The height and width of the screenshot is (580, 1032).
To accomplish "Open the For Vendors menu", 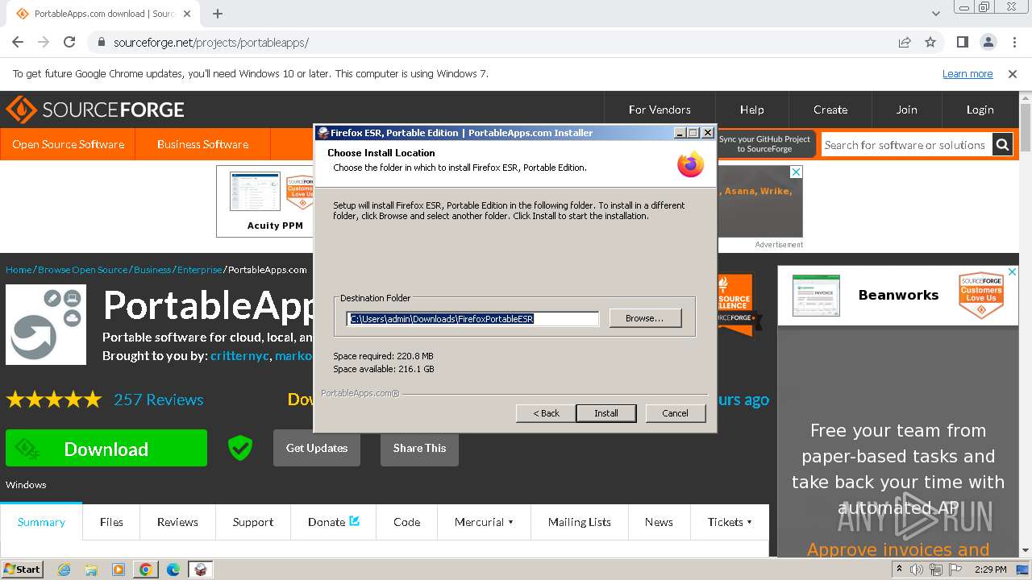I will 660,110.
